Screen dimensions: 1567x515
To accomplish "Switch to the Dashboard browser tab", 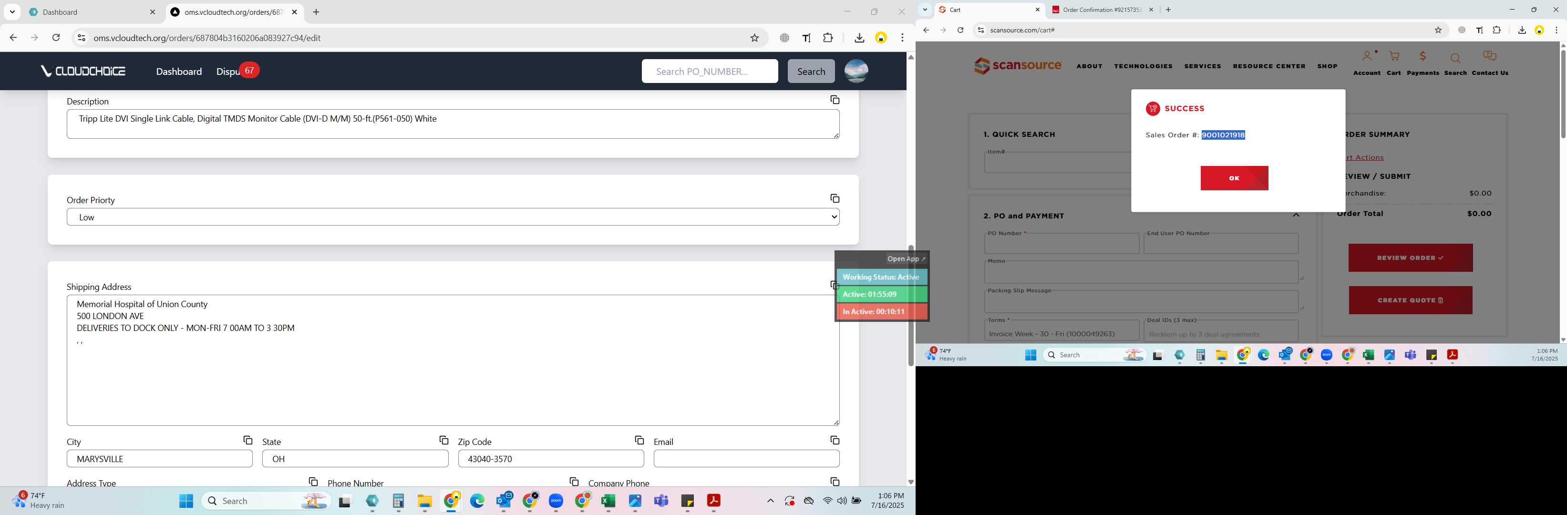I will (x=93, y=12).
